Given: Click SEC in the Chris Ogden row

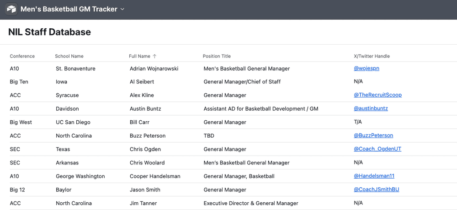Looking at the screenshot, I should pos(15,149).
